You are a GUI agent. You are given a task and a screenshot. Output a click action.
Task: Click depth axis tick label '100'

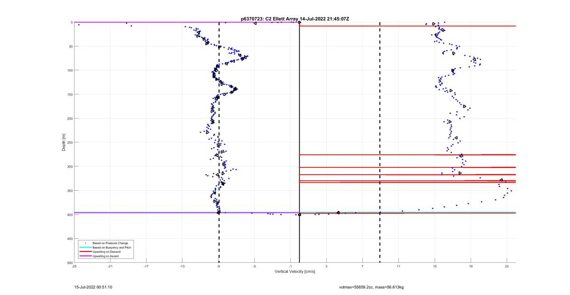[69, 70]
